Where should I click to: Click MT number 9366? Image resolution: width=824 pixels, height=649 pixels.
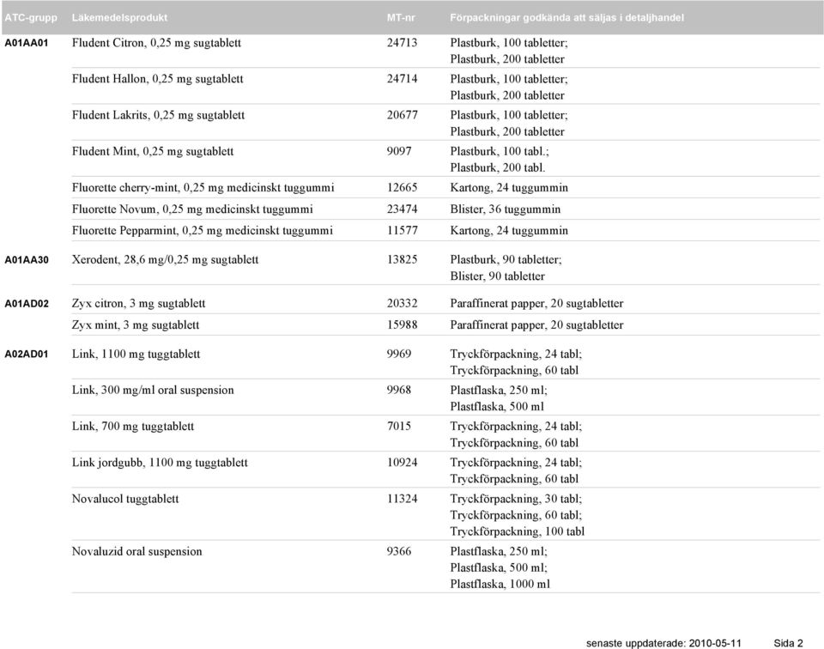[x=399, y=552]
